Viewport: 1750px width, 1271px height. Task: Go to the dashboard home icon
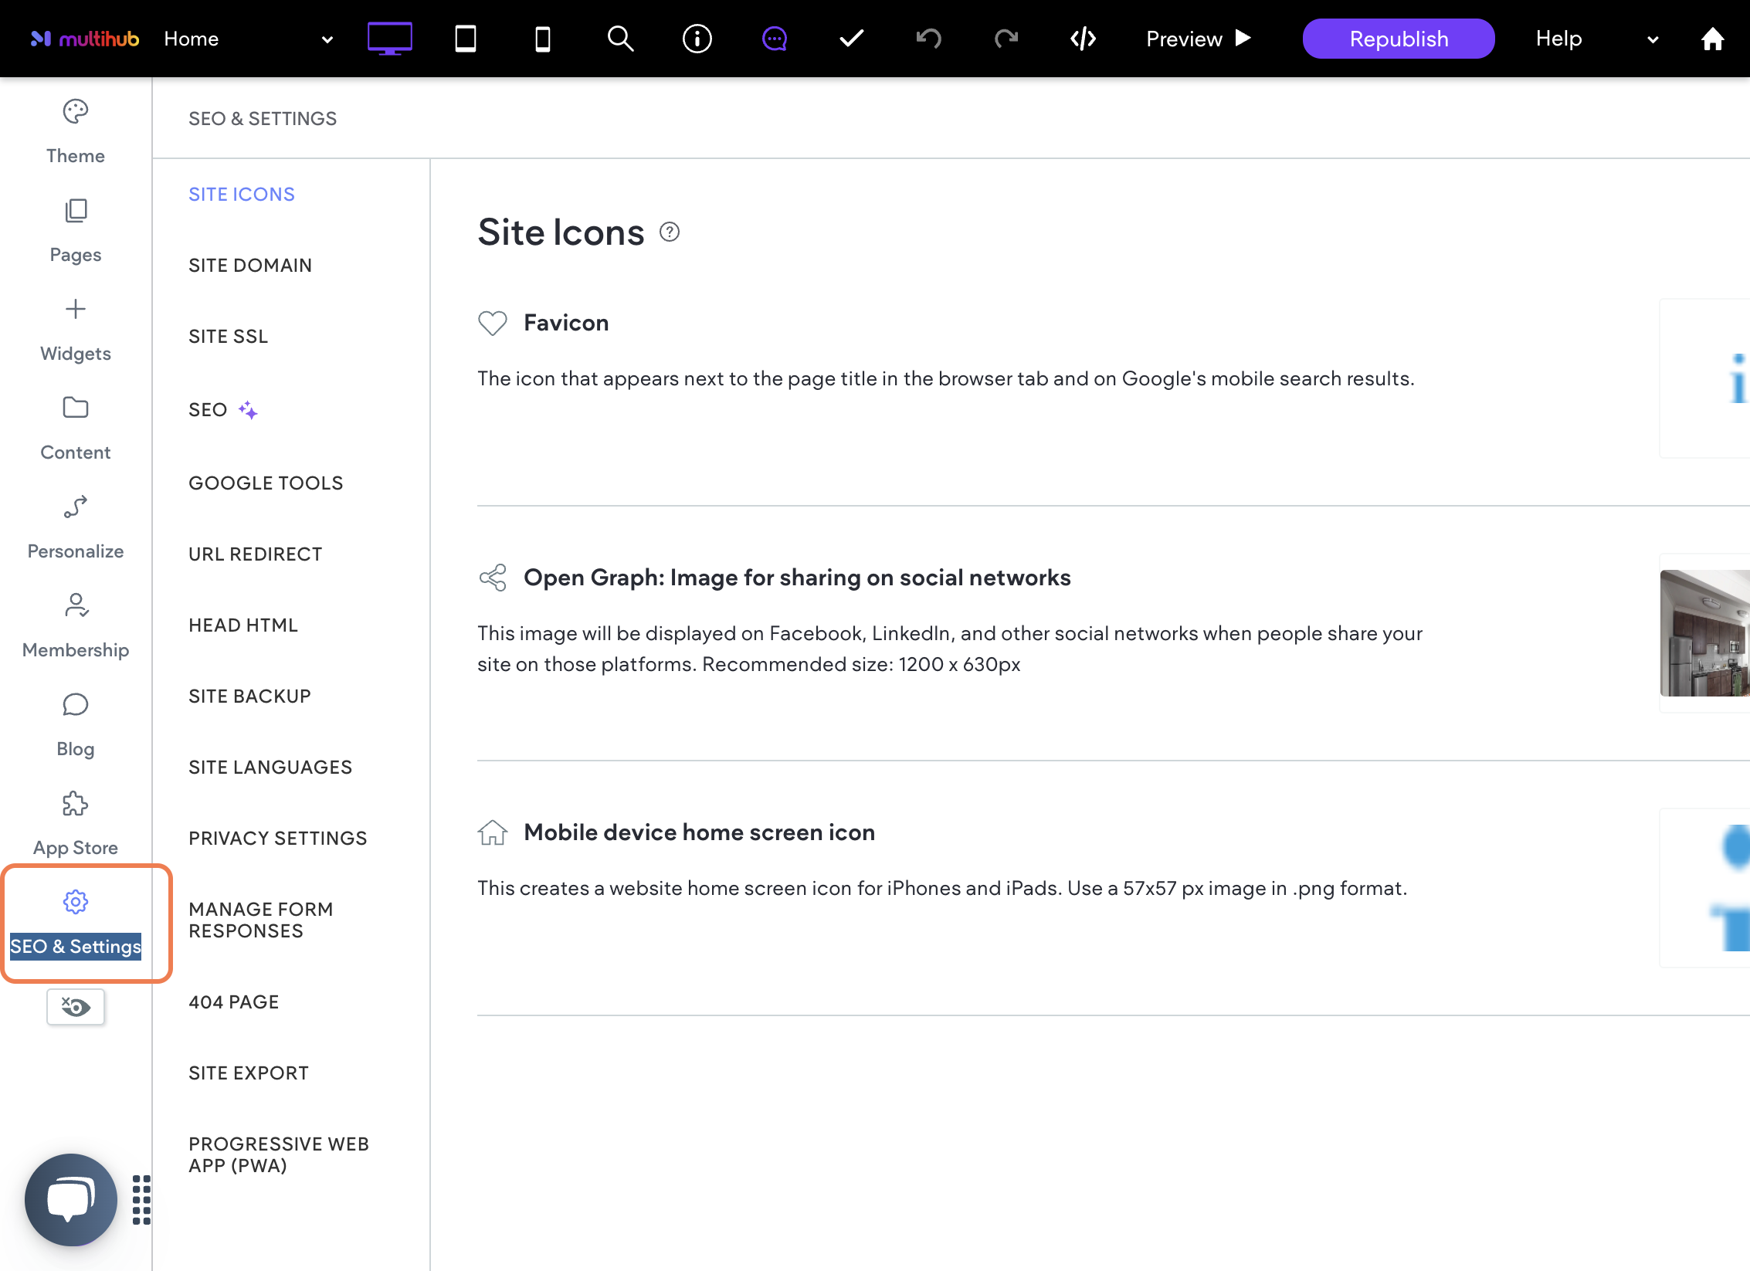click(x=1712, y=39)
